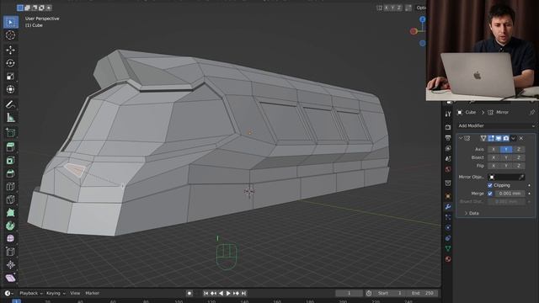Pin the properties context
Image resolution: width=539 pixels, height=303 pixels.
click(x=532, y=112)
